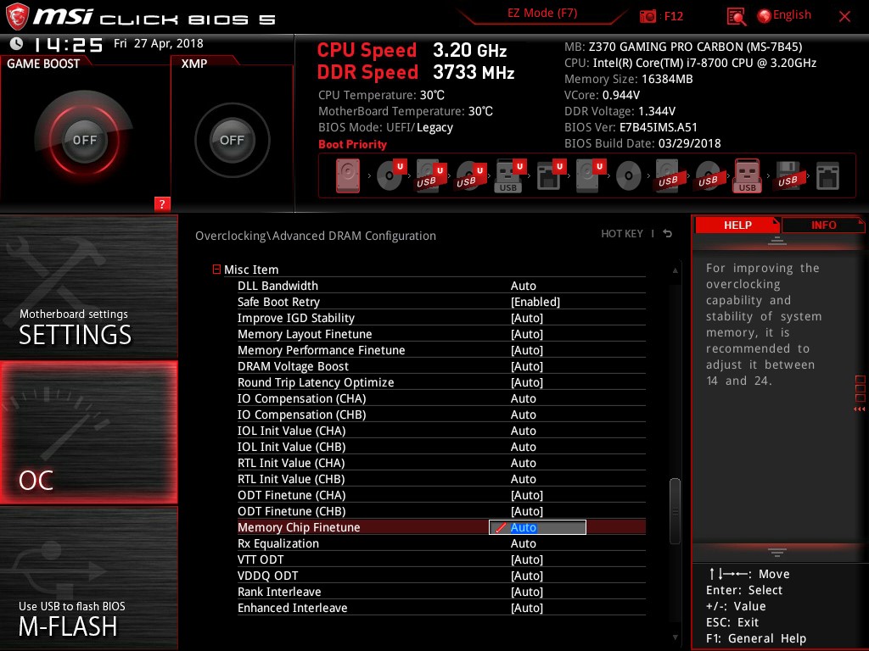
Task: Open Improve IGD Stability [Auto] option
Action: pos(526,319)
